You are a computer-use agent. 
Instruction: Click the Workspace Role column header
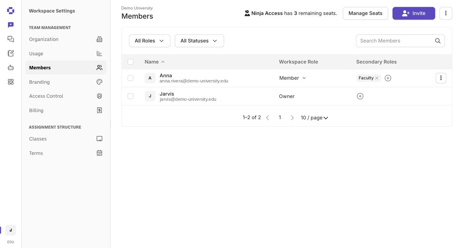299,62
